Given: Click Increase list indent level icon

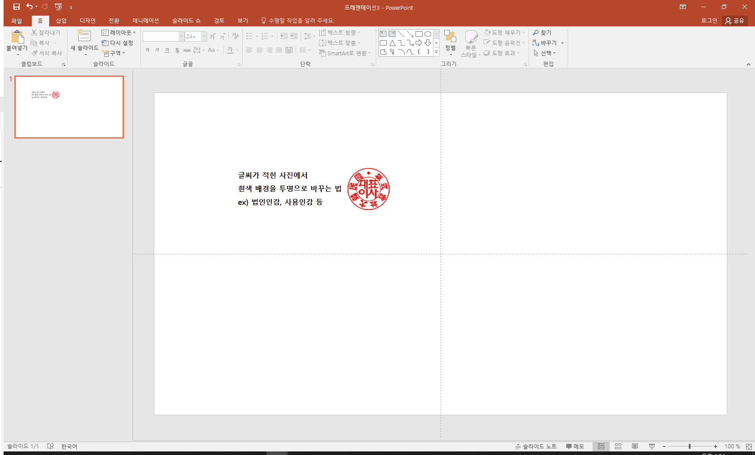Looking at the screenshot, I should click(294, 36).
